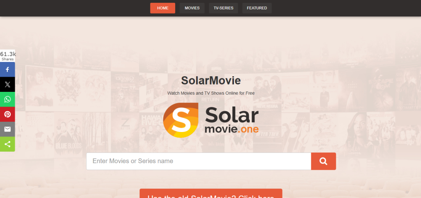The height and width of the screenshot is (198, 421).
Task: Share the page on X (Twitter)
Action: (7, 84)
